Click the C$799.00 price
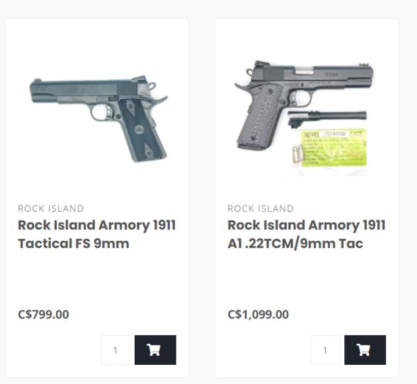 tap(43, 314)
